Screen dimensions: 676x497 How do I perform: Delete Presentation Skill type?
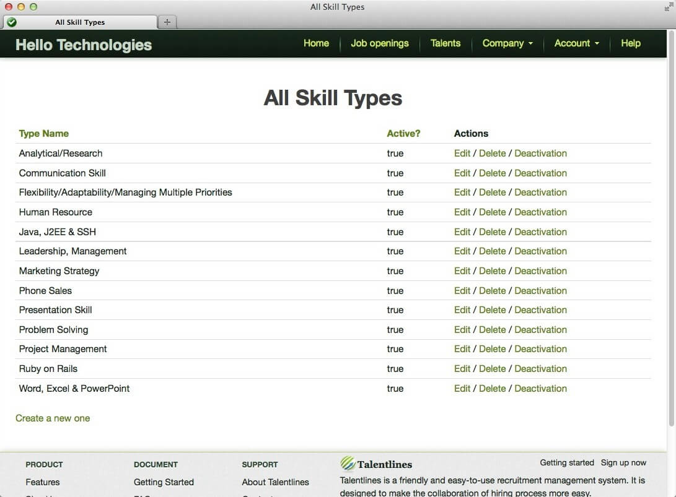coord(493,310)
